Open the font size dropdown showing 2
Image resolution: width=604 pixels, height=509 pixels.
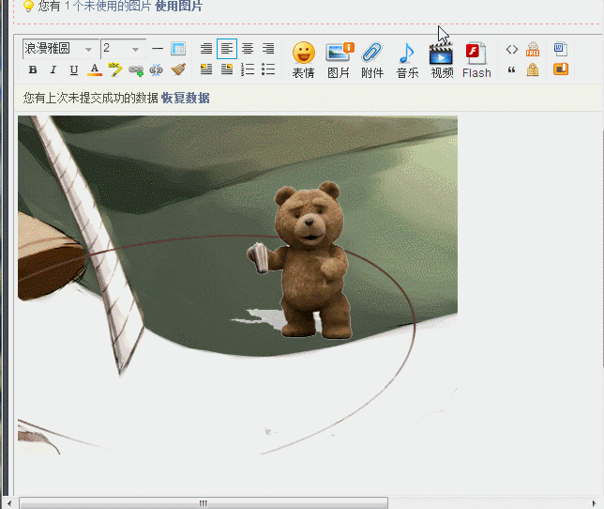coord(123,49)
